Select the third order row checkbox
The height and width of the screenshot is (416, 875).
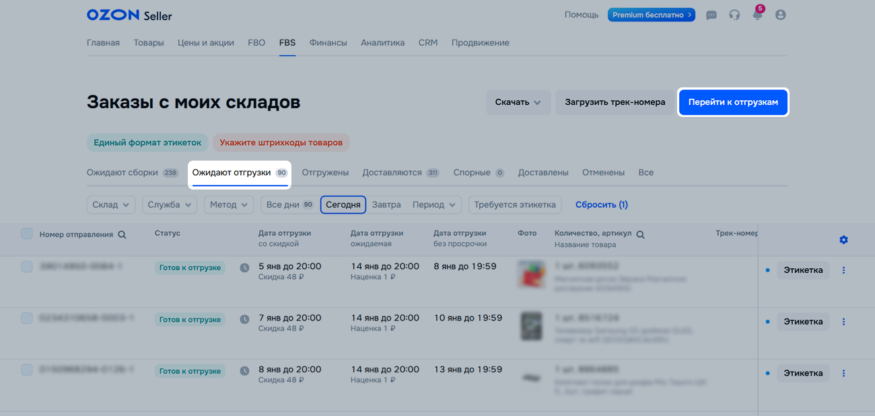pos(27,370)
